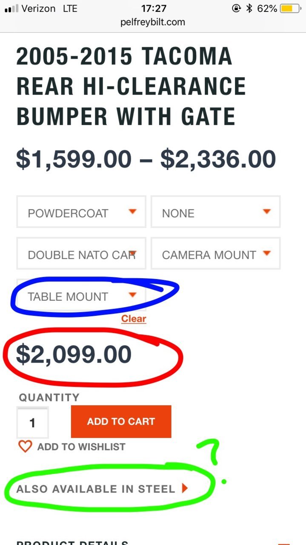Screen dimensions: 306x545
Task: Open the POWDERCOAT finish dropdown
Action: 81,212
